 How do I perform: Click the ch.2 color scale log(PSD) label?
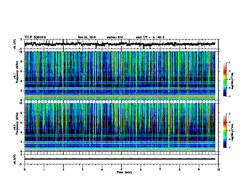click(x=233, y=132)
